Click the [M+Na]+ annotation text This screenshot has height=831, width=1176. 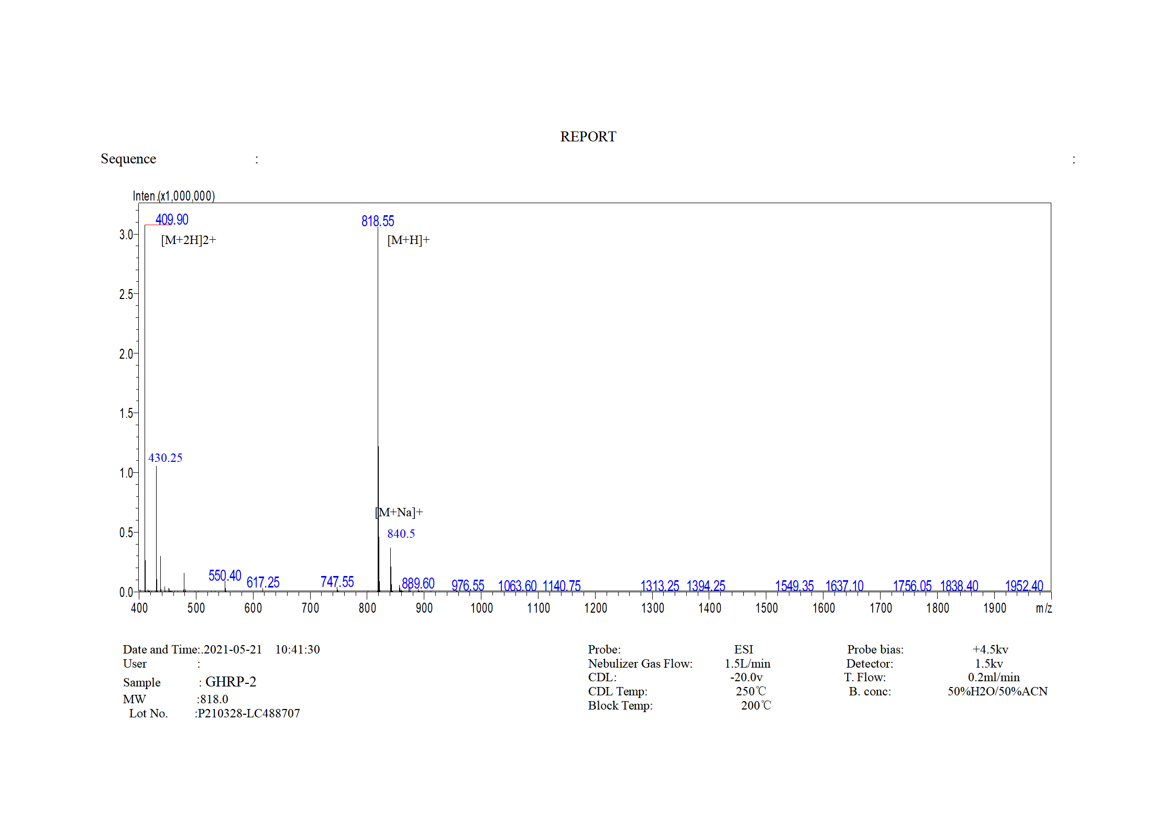point(400,512)
